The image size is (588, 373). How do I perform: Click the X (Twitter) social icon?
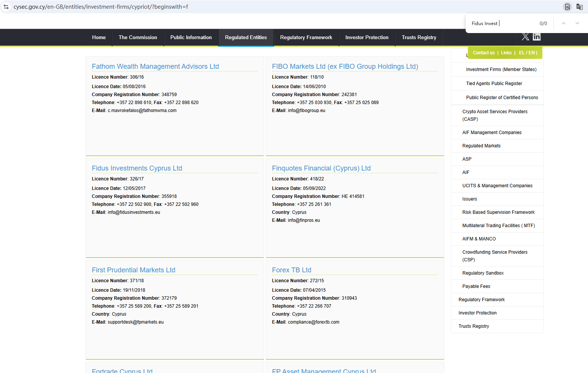click(x=525, y=37)
